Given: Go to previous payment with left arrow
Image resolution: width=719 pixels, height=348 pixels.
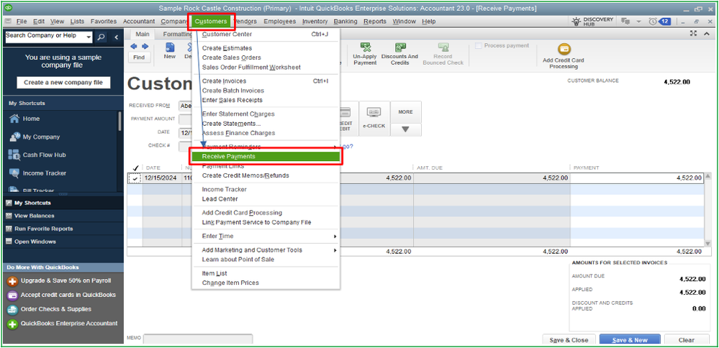Looking at the screenshot, I should (x=134, y=46).
